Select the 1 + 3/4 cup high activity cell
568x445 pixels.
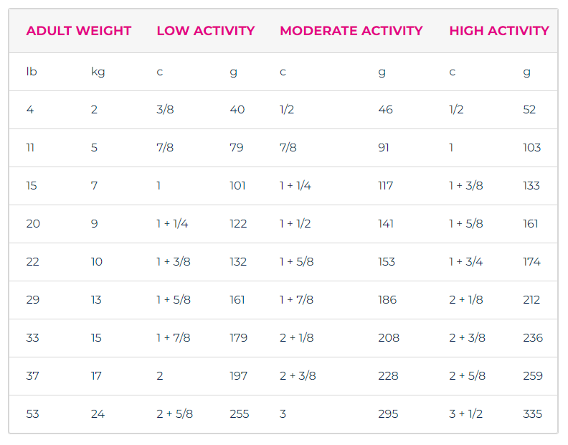[x=466, y=262]
